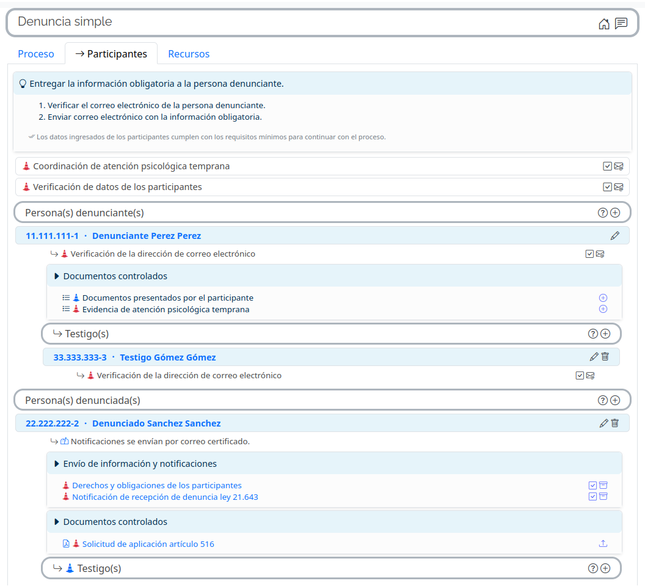Toggle Documentos controlados section under Denunciado Sanchez
The height and width of the screenshot is (586, 645).
pos(57,522)
